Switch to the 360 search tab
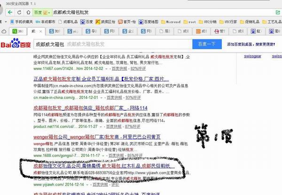Image resolution: width=282 pixels, height=195 pixels. pos(18,31)
